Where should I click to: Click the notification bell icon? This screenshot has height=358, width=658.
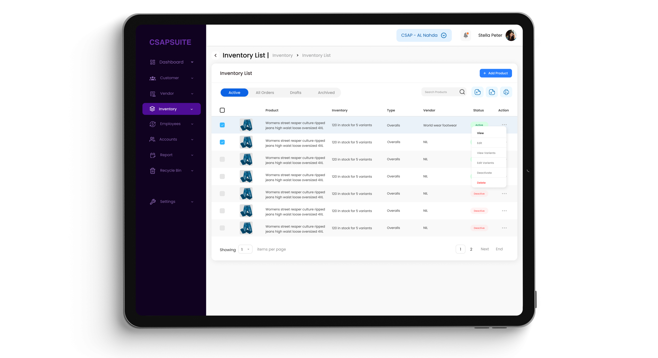pyautogui.click(x=466, y=35)
